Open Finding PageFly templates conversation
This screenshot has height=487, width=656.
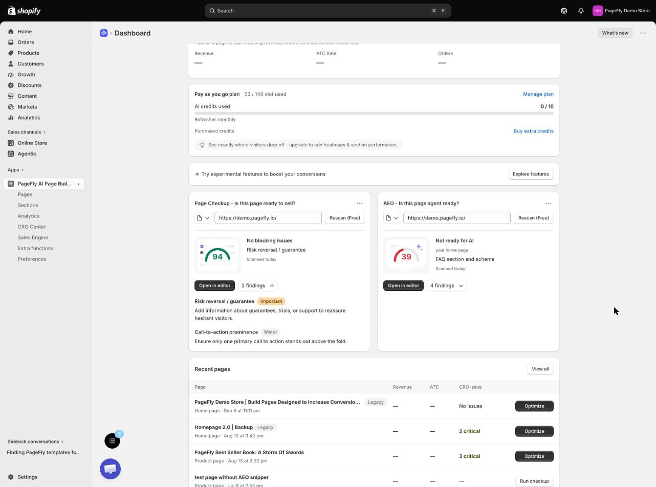tap(43, 452)
